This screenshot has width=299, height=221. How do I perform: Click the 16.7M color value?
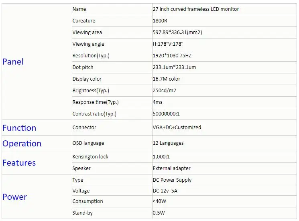click(x=167, y=79)
